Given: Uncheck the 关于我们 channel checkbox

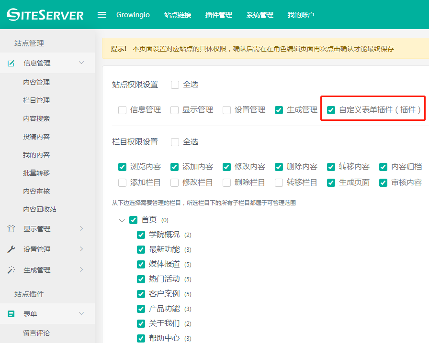Looking at the screenshot, I should point(141,323).
